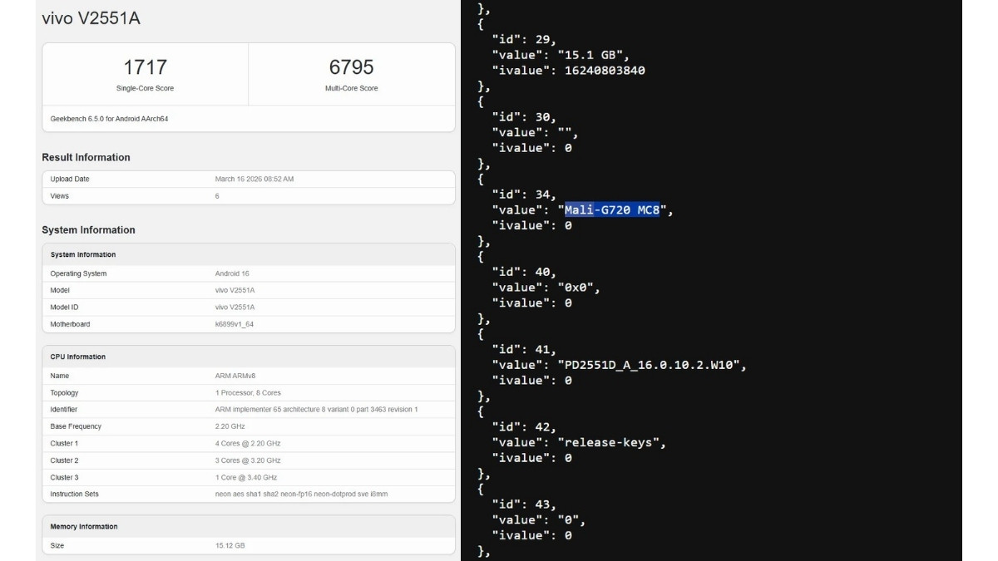Select the 1717 single-core score

[x=145, y=67]
